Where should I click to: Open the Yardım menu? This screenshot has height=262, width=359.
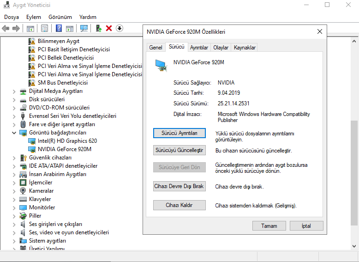point(88,17)
